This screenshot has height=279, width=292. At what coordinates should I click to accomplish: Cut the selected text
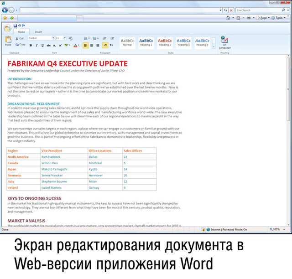(x=20, y=38)
